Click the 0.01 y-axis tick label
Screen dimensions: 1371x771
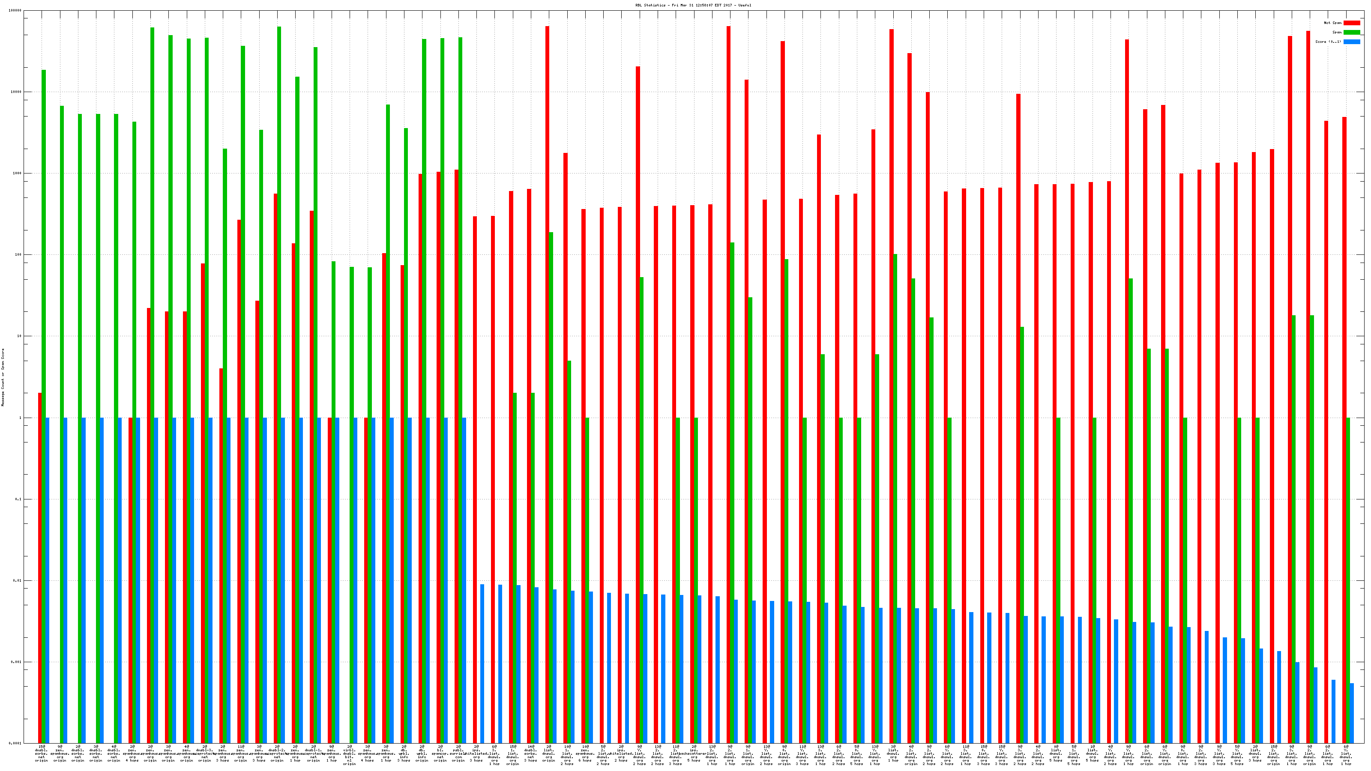[x=17, y=580]
